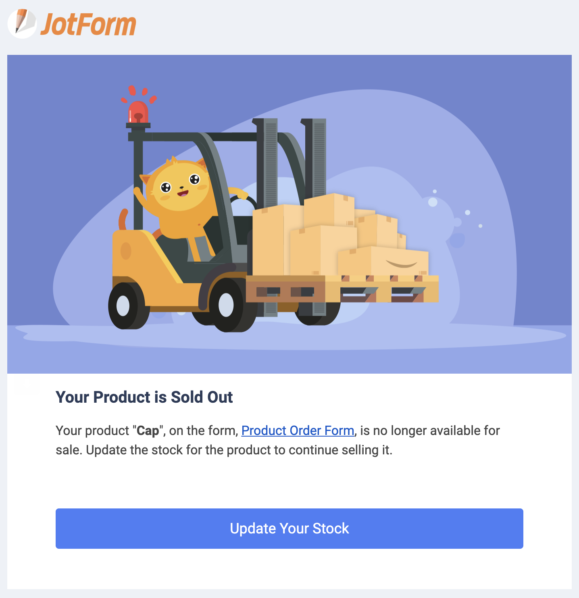Click the bold product name Cap
This screenshot has height=598, width=579.
(147, 431)
